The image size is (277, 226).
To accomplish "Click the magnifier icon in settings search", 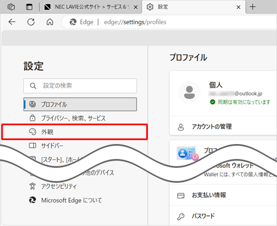I will 33,86.
